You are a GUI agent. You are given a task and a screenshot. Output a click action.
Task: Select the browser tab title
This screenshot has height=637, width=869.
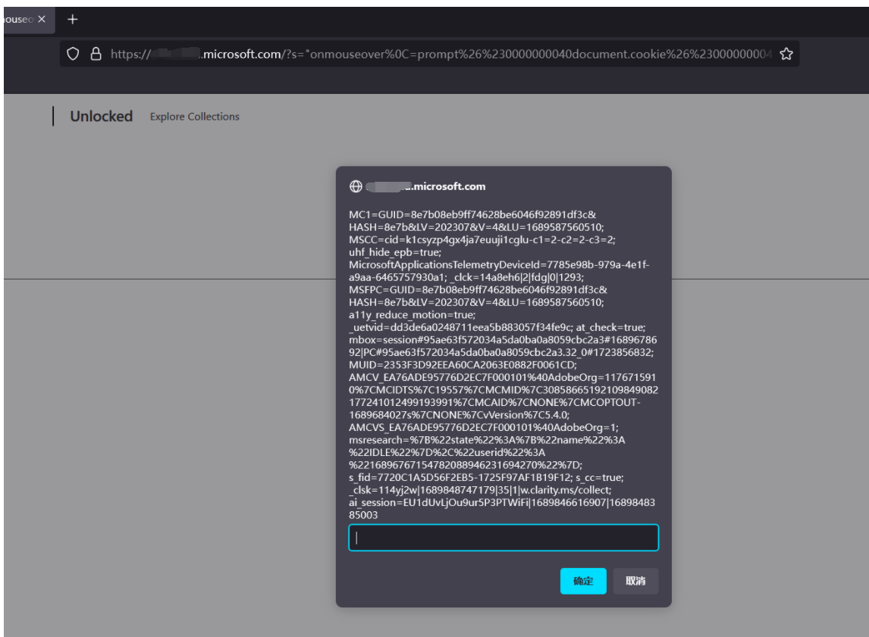click(x=18, y=20)
